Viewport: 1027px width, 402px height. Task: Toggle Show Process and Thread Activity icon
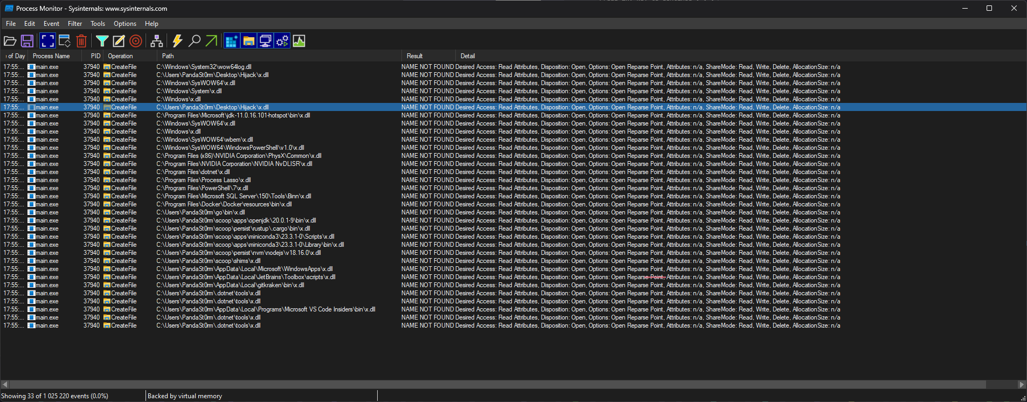tap(282, 41)
